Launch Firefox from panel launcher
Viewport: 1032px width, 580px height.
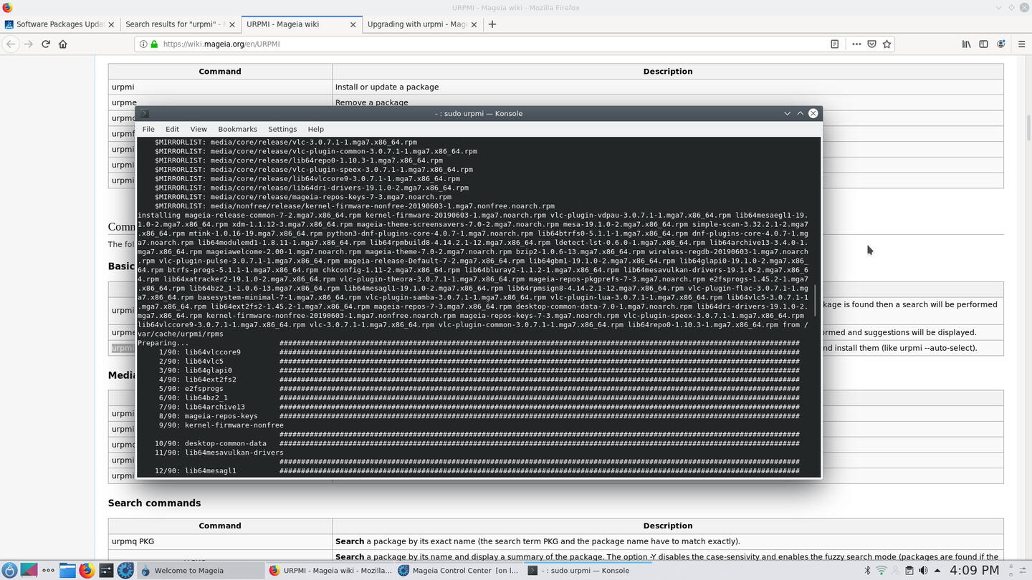(87, 571)
